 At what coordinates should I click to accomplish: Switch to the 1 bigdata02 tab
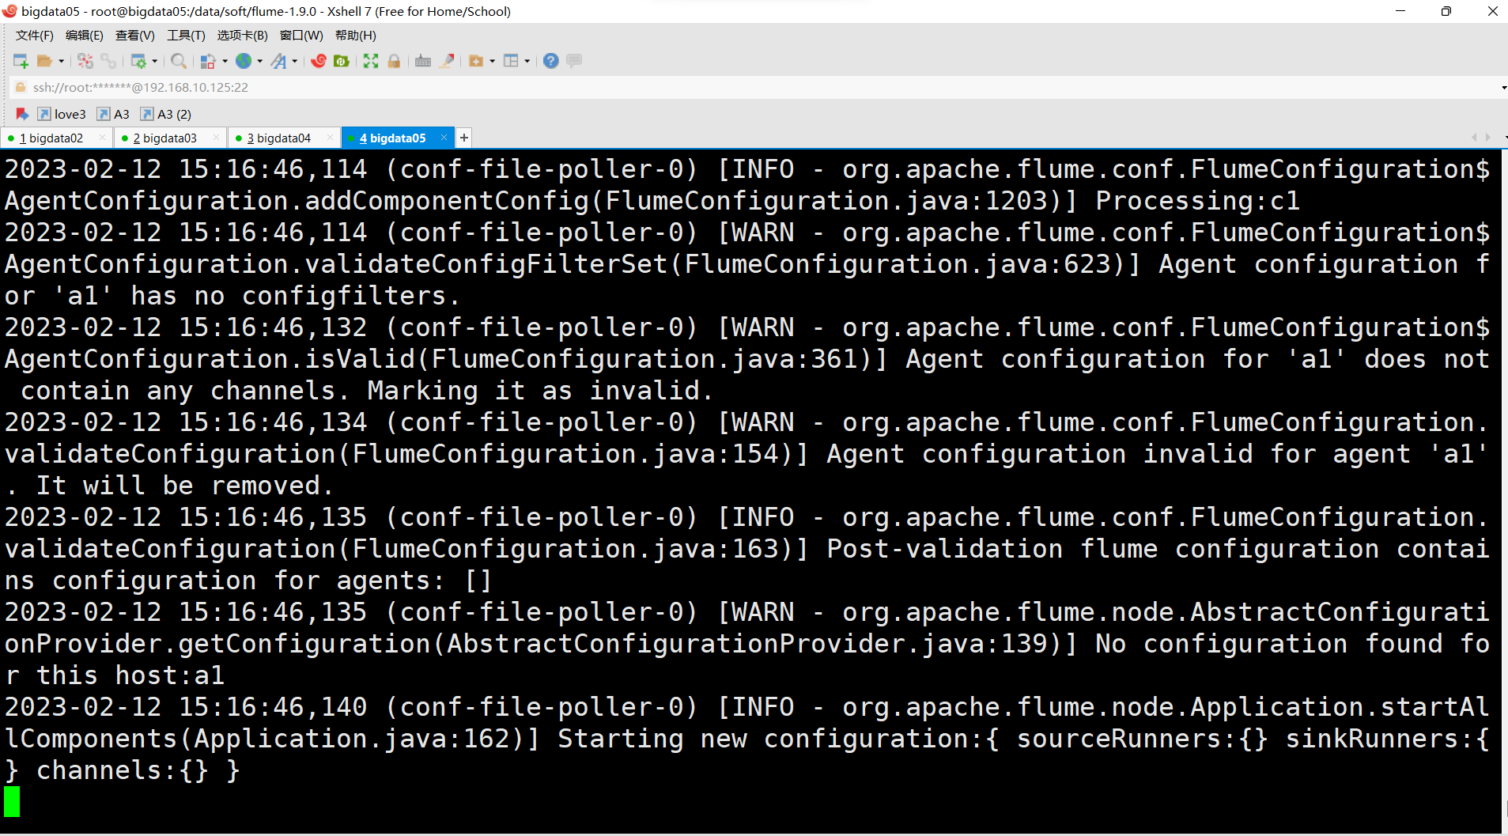click(x=51, y=138)
